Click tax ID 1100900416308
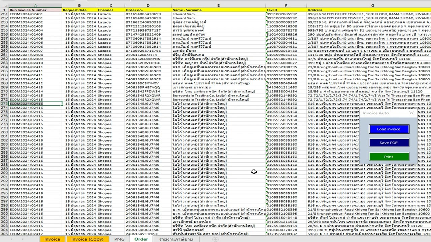431x242 pixels. pyautogui.click(x=286, y=26)
